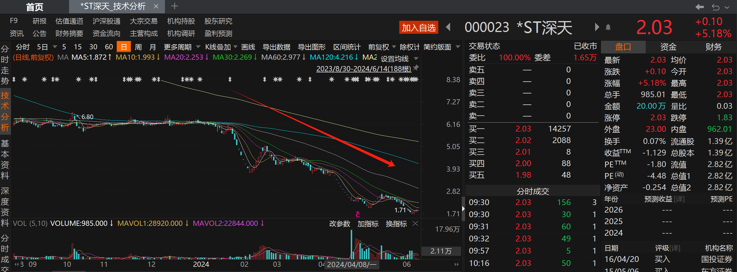Select 60 minute period
The image size is (737, 272).
coord(109,47)
